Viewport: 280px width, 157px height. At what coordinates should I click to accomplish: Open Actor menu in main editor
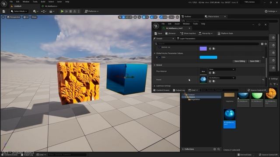pos(59,2)
